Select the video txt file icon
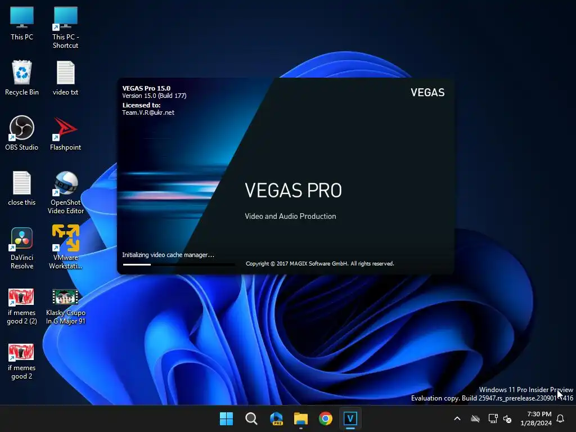 point(65,78)
